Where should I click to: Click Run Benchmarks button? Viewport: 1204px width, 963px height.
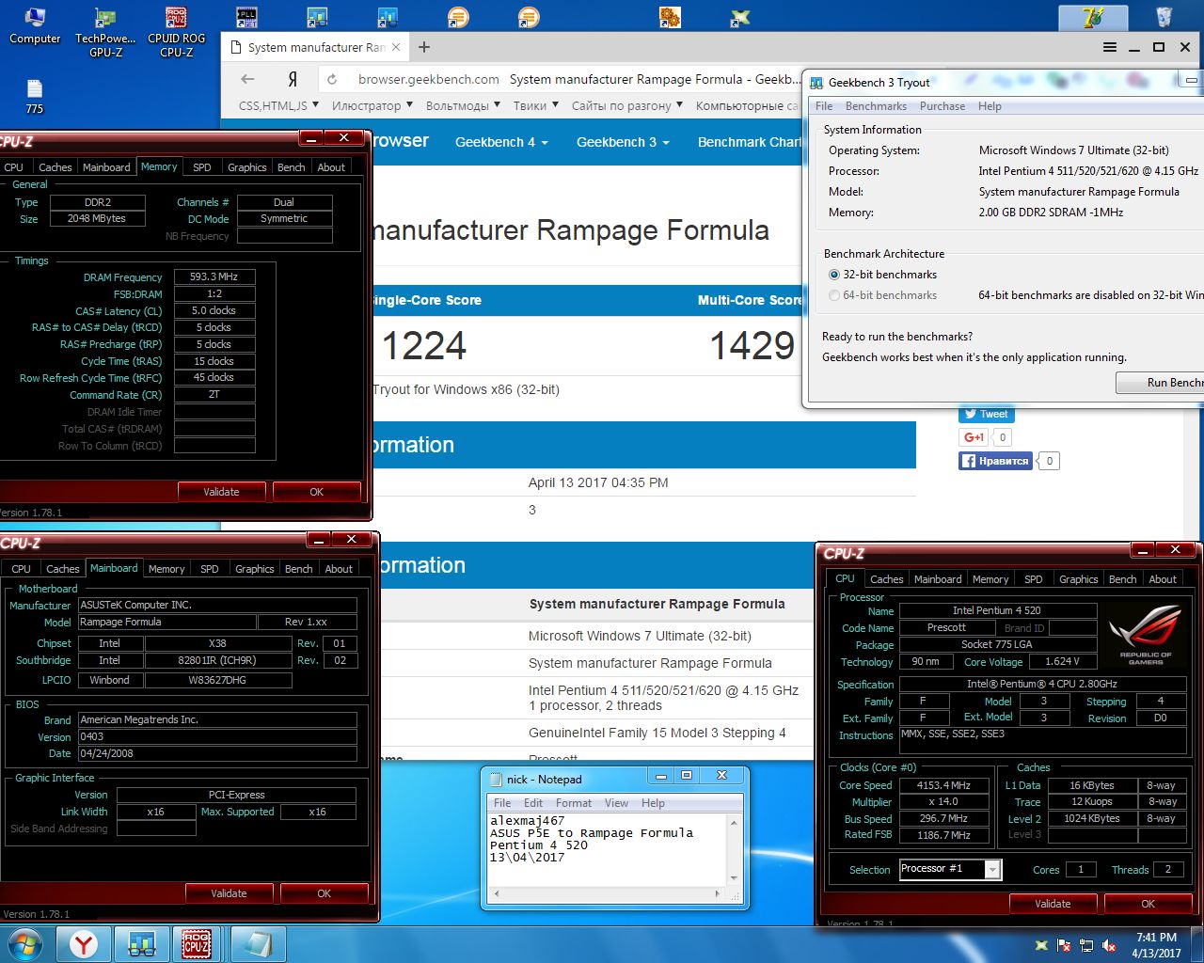1161,383
